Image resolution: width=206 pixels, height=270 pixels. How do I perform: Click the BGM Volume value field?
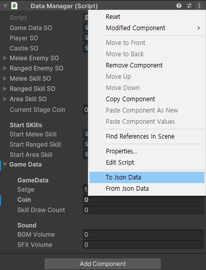coord(143,234)
